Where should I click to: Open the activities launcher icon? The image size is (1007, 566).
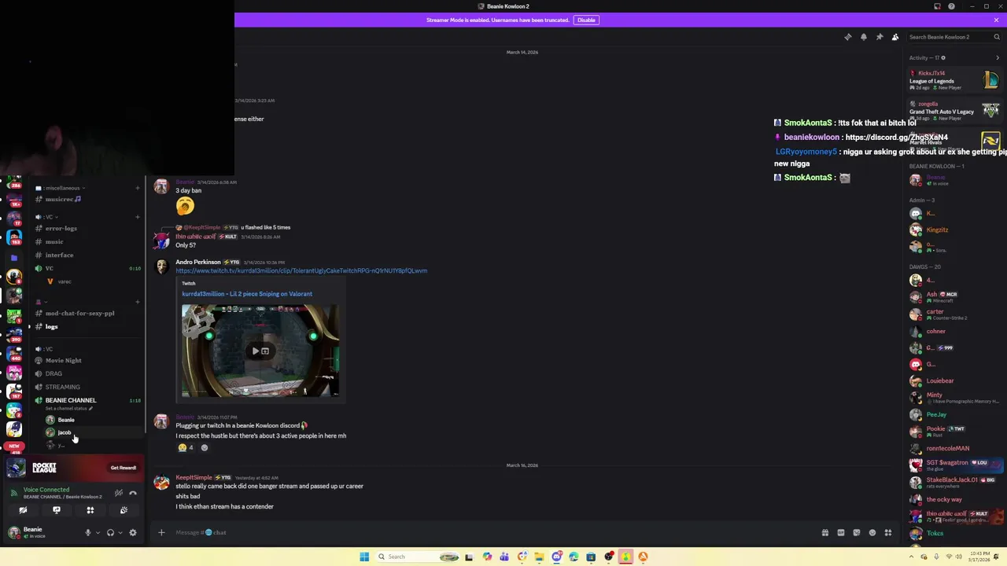(90, 510)
